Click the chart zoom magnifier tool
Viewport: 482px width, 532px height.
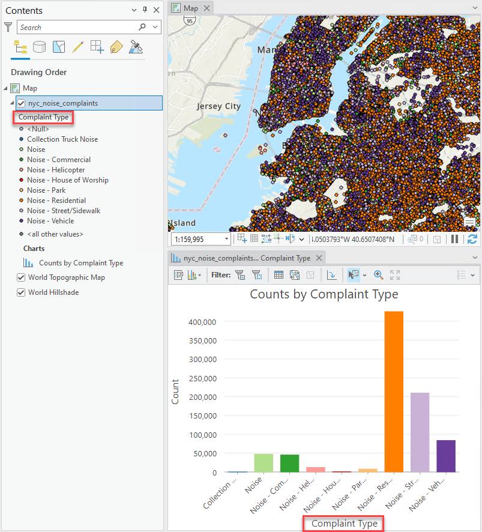coord(379,275)
